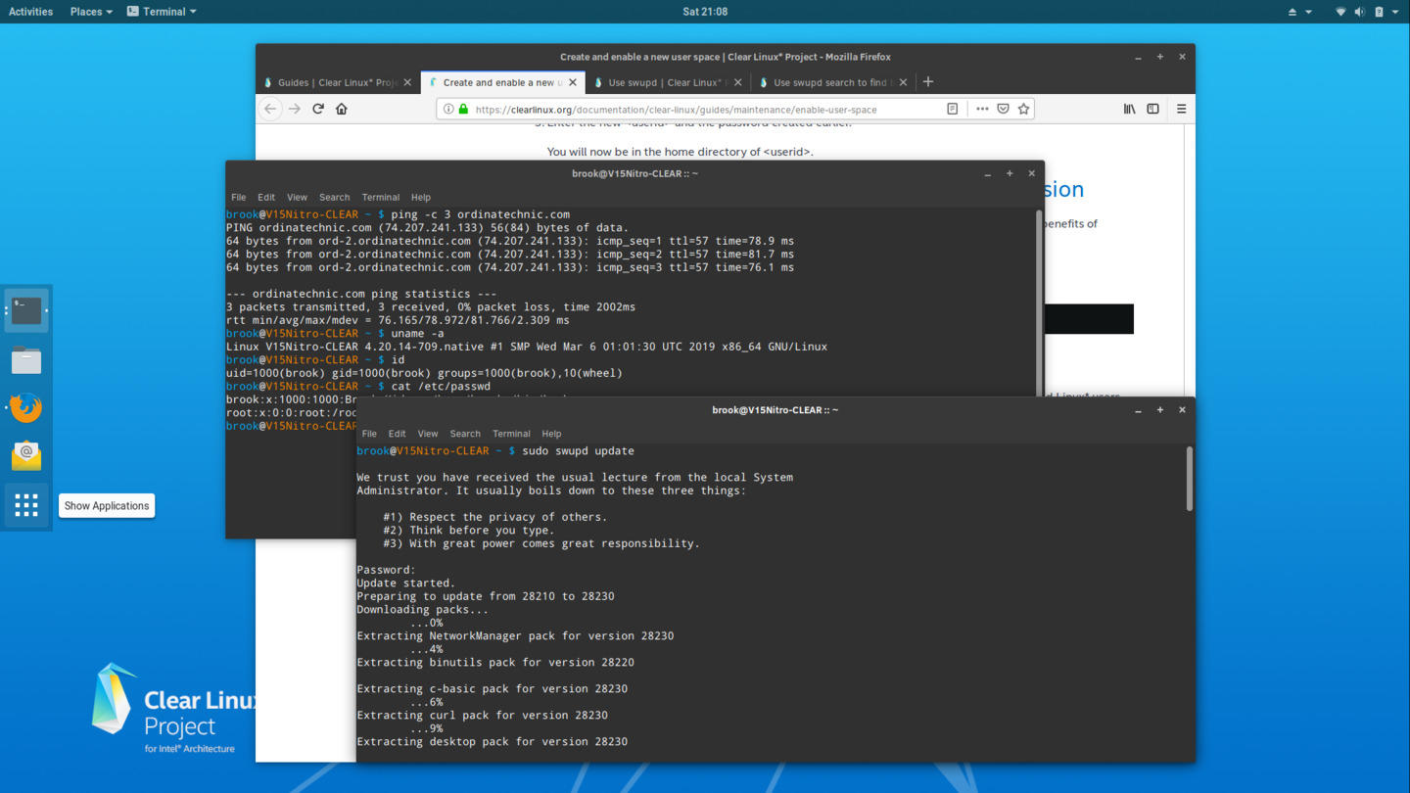Launch Firefox from the dock

coord(26,407)
